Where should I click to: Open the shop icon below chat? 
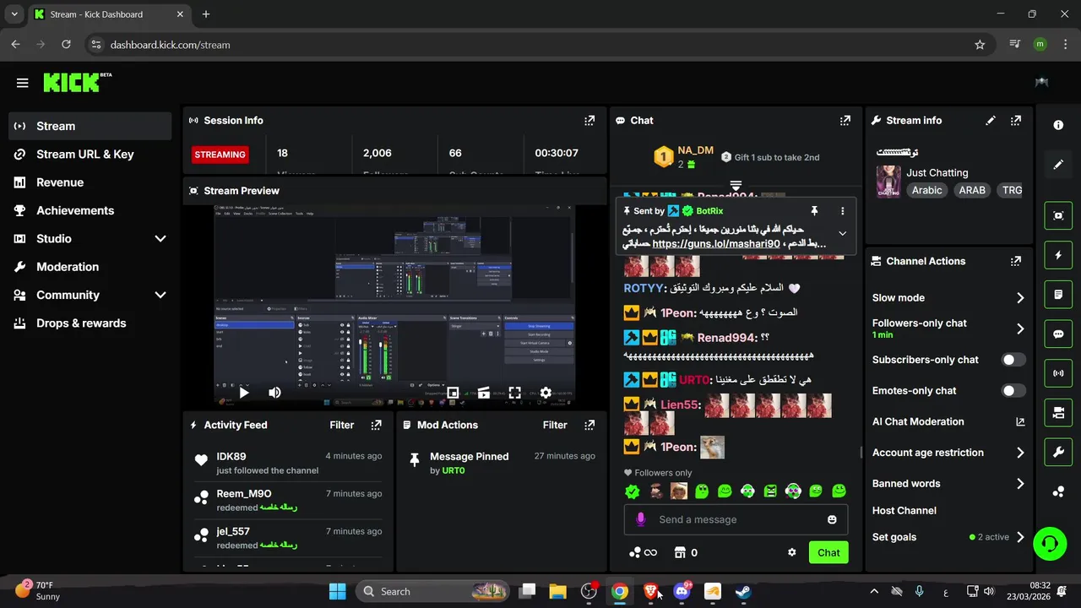(680, 552)
